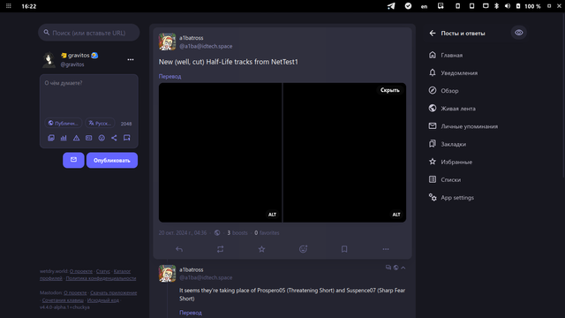Click the conversation icon on the reply header
This screenshot has width=565, height=318.
pyautogui.click(x=388, y=268)
